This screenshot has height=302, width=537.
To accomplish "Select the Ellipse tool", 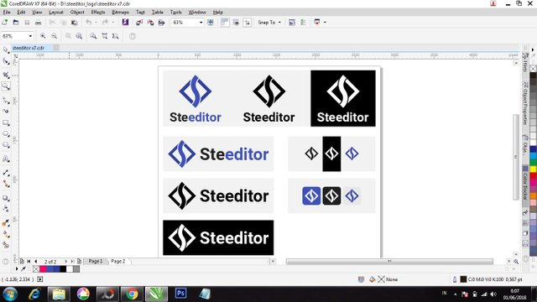I will point(6,134).
